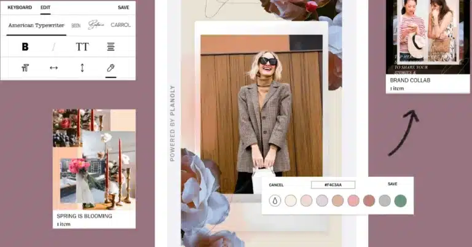Switch to the Keyboard tab
Screen dimensions: 472x247
click(x=20, y=7)
